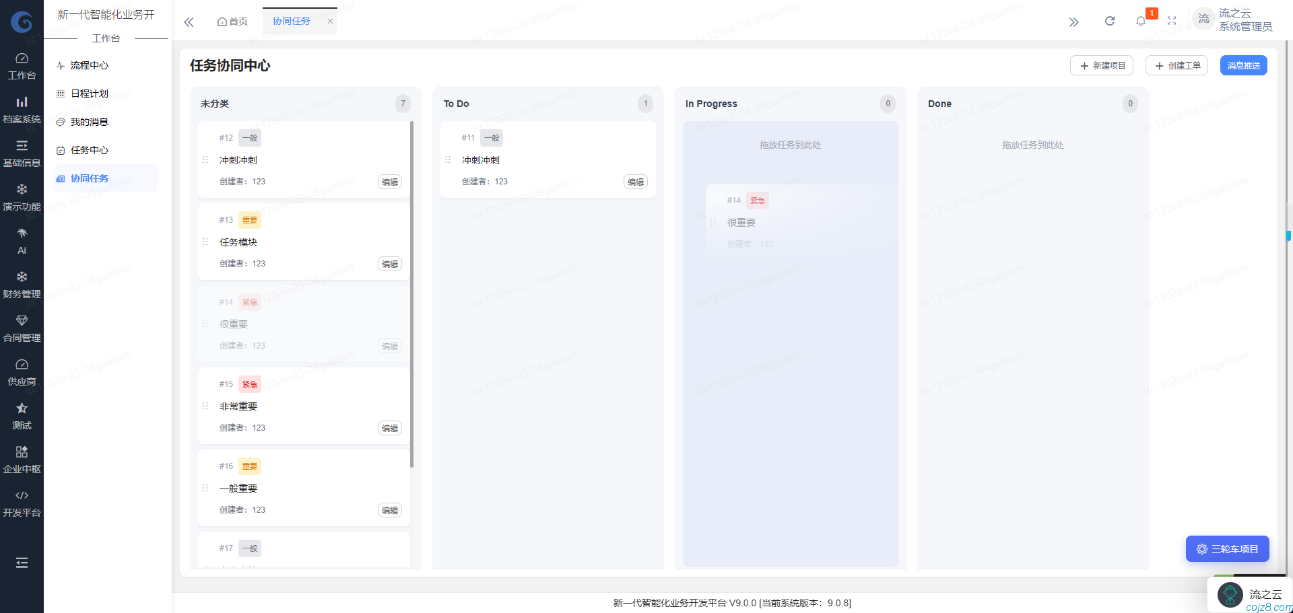Open the 企业中枢 module icon
Image resolution: width=1293 pixels, height=613 pixels.
22,458
